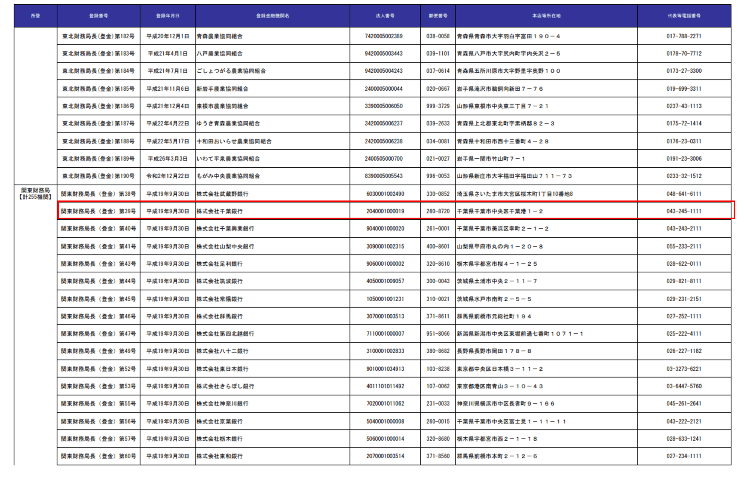The image size is (744, 482).
Task: Select the 株式会社きらぼし銀行 cell
Action: pos(225,386)
